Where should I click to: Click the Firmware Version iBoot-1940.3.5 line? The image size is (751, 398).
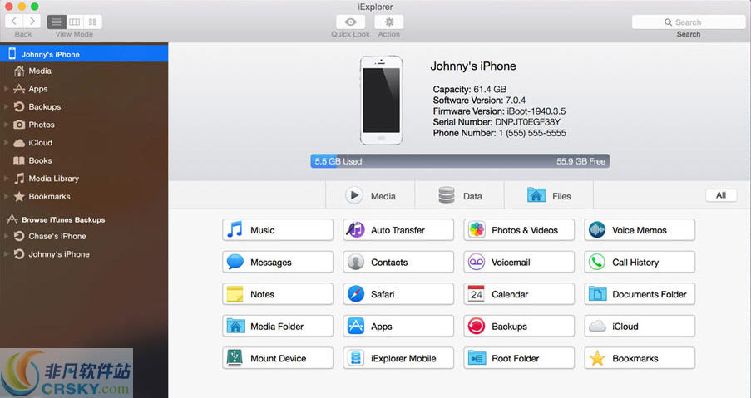coord(499,111)
